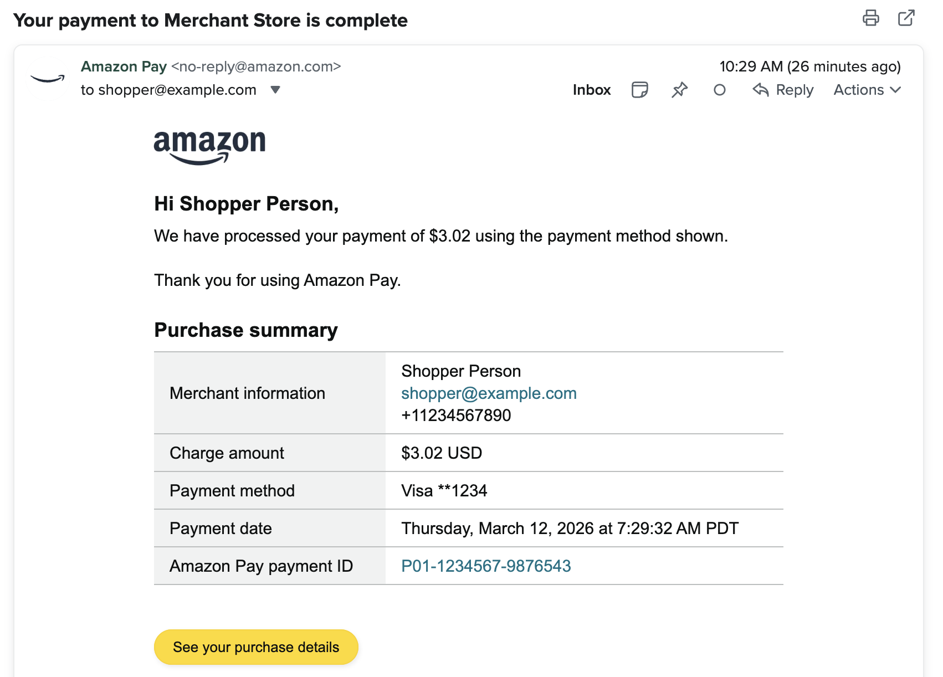Click the sticky note icon
The height and width of the screenshot is (677, 943).
tap(639, 90)
